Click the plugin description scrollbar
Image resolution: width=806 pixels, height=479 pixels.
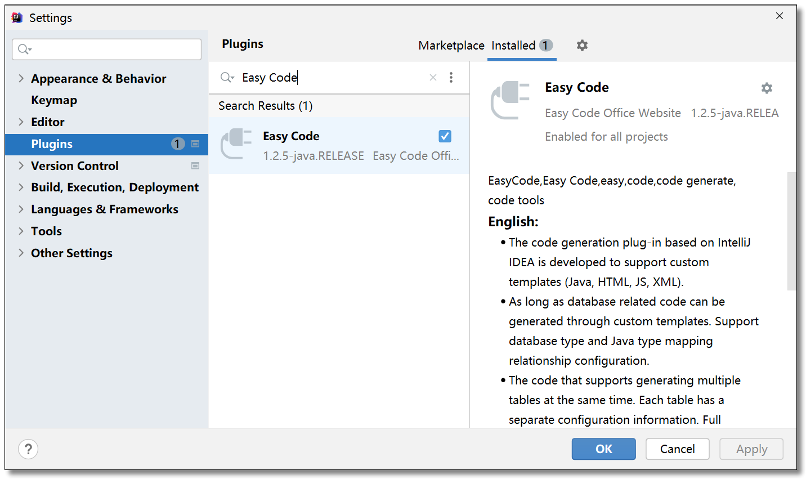[x=791, y=231]
